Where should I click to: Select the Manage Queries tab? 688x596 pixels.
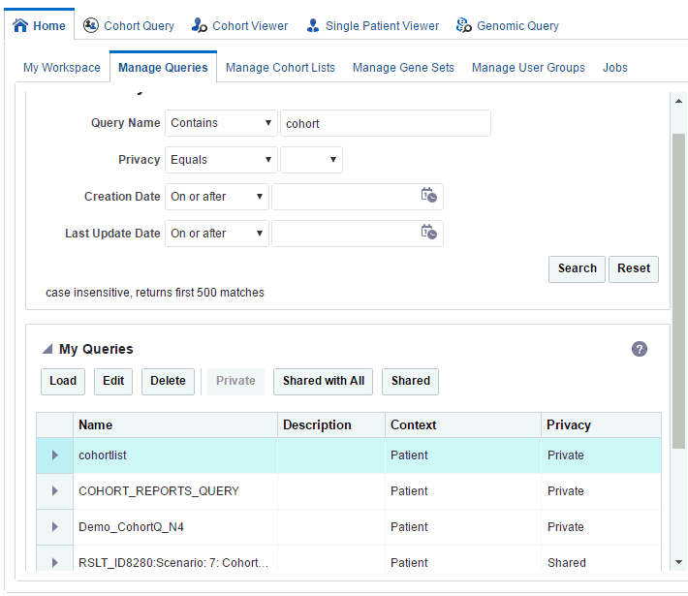(163, 68)
